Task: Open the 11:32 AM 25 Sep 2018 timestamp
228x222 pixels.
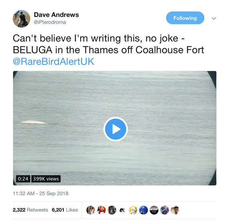Action: tap(40, 194)
